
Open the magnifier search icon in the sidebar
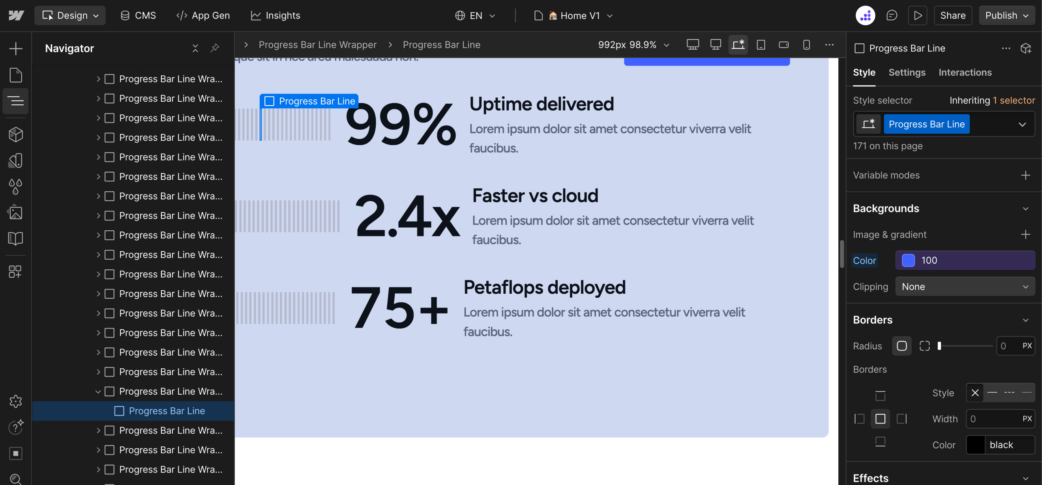click(15, 479)
